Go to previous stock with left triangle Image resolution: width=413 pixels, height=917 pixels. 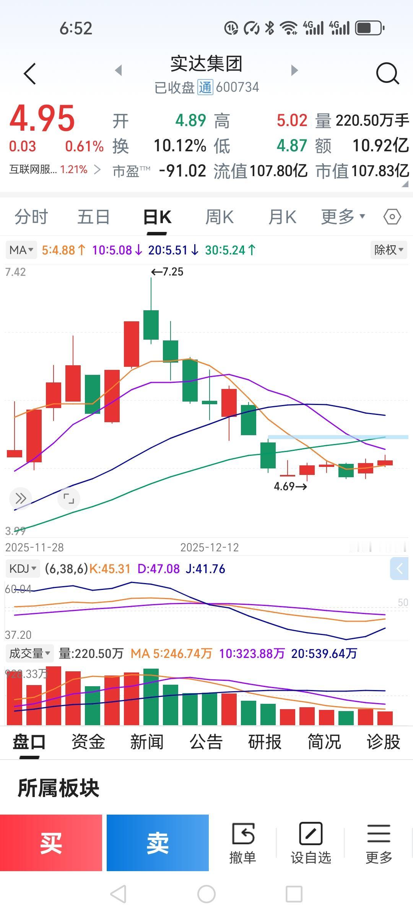click(119, 70)
